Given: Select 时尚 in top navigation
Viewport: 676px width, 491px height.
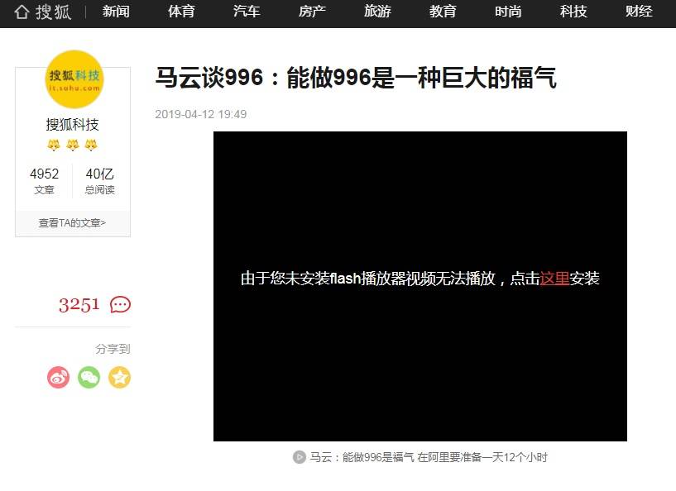Looking at the screenshot, I should [x=508, y=12].
